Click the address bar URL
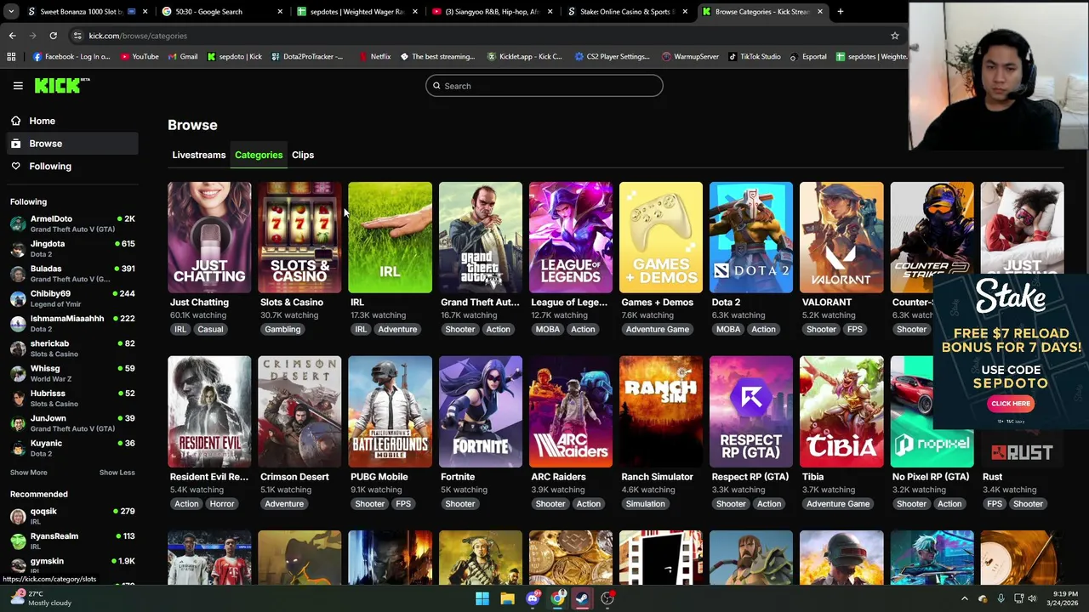 138,36
